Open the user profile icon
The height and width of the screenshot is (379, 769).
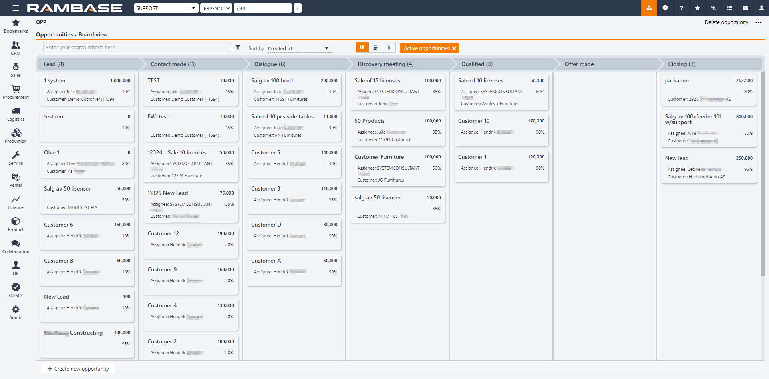click(x=761, y=8)
